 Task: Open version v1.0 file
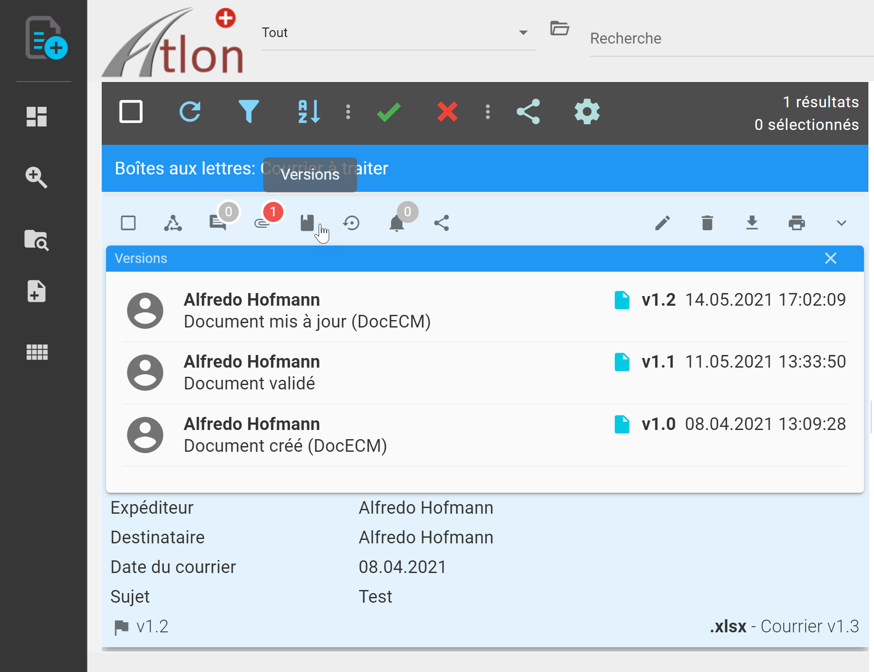pyautogui.click(x=622, y=424)
